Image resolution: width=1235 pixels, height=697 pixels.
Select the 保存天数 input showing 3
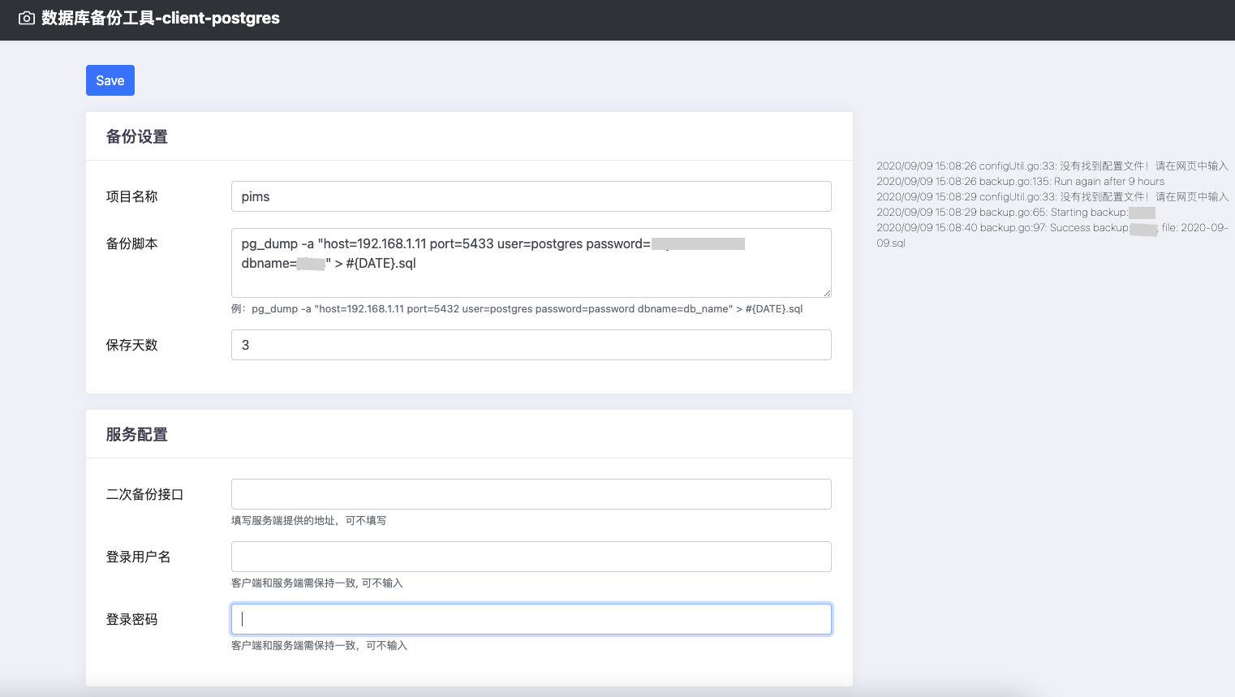coord(531,345)
